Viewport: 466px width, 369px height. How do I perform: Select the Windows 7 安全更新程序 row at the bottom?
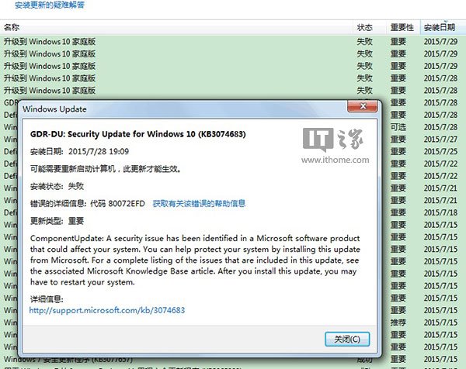pyautogui.click(x=233, y=359)
